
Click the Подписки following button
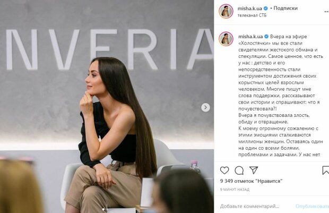285,8
